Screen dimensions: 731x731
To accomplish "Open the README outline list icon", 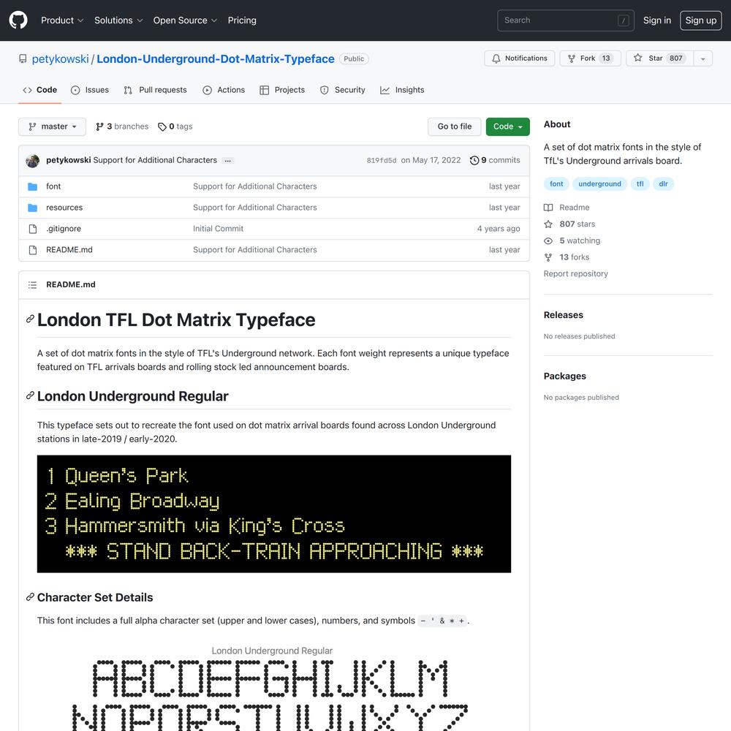I will tap(32, 285).
